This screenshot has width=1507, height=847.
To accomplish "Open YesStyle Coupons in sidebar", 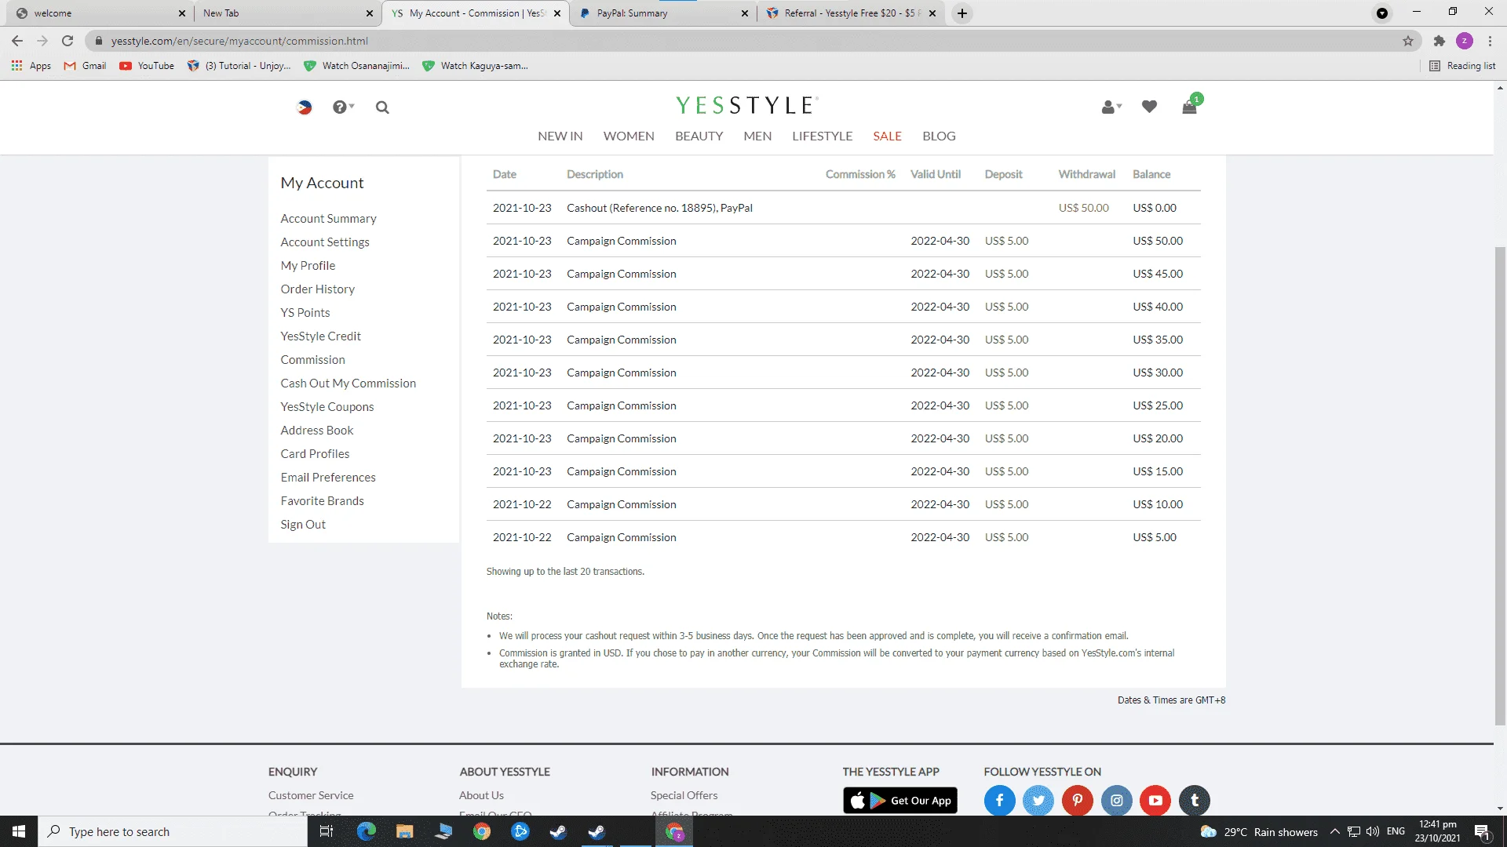I will [327, 407].
